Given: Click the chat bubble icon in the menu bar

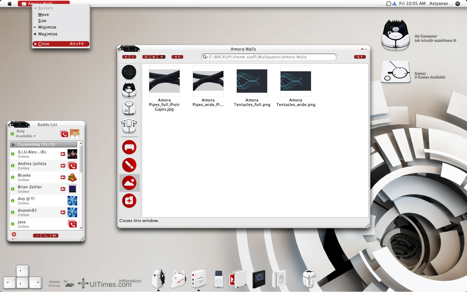Looking at the screenshot, I should tap(389, 4).
